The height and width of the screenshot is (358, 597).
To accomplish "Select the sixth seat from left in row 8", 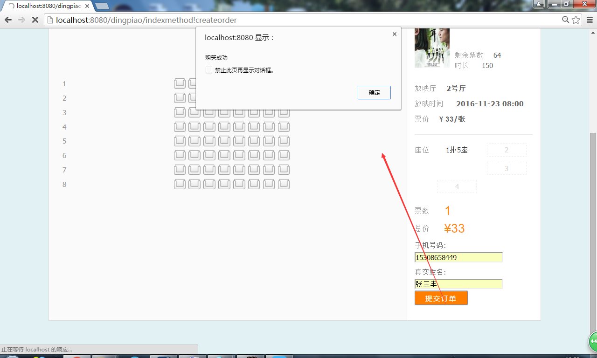I will tap(254, 184).
